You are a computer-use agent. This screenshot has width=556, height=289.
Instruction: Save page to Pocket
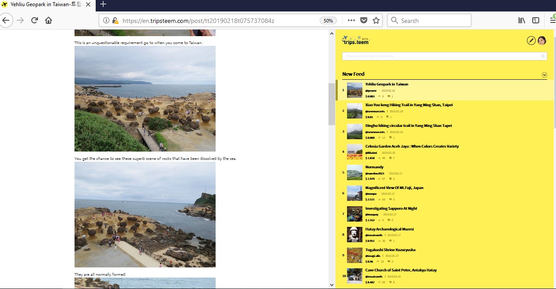(364, 20)
